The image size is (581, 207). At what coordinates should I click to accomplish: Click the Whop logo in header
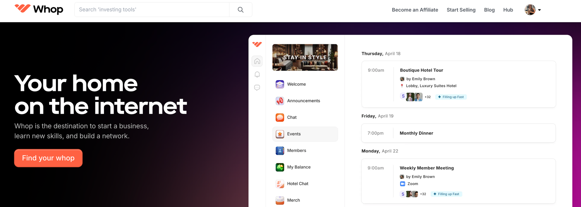tap(39, 9)
